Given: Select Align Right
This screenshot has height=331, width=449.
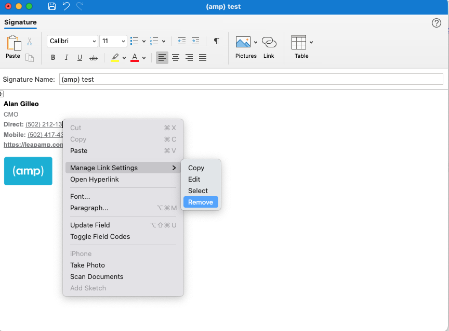Looking at the screenshot, I should (189, 58).
